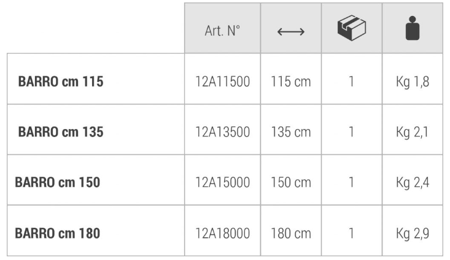Click the Kg 2,9 weight cell

pyautogui.click(x=413, y=233)
